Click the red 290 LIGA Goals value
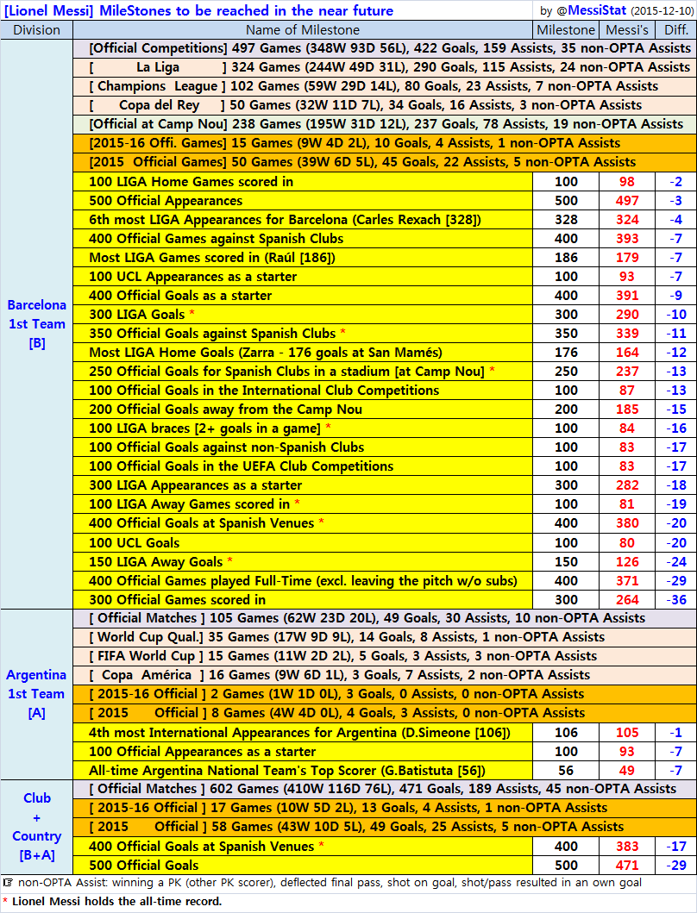Screen dimensions: 697x913 pos(627,315)
